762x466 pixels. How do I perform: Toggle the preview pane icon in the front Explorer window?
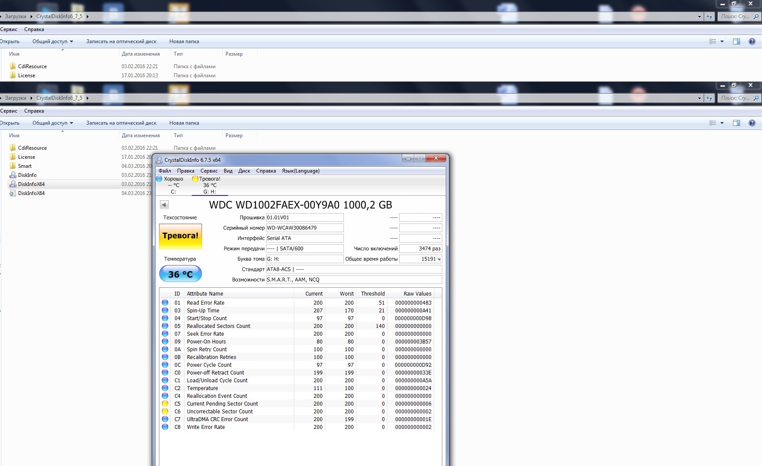[x=737, y=123]
